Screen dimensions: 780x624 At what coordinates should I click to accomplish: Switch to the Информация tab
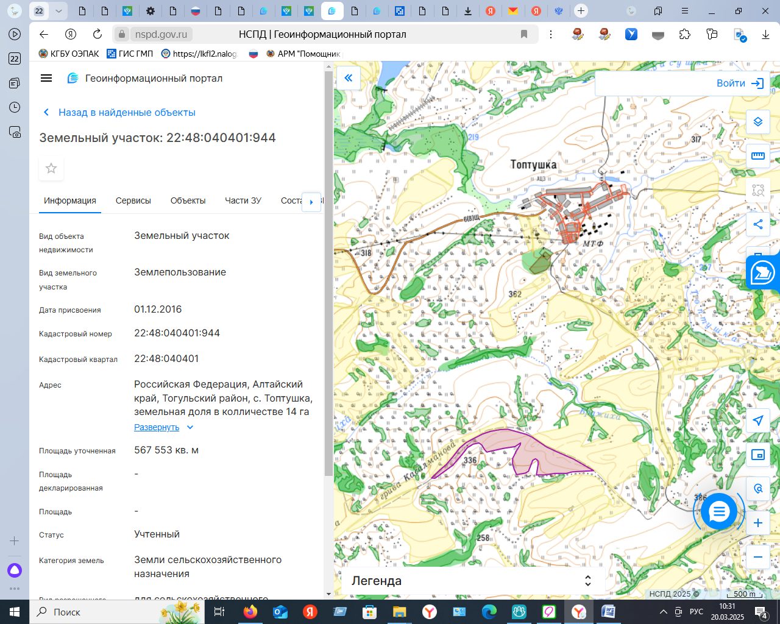[70, 200]
